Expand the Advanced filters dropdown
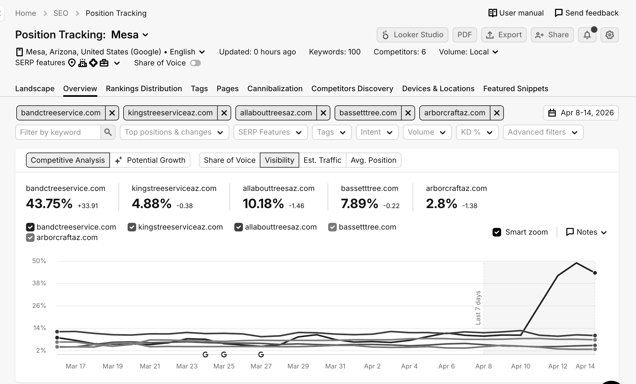The image size is (636, 384). pos(543,132)
